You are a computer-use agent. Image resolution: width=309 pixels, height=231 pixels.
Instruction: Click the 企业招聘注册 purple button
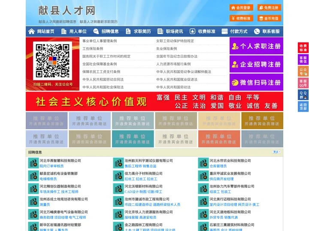pyautogui.click(x=256, y=64)
